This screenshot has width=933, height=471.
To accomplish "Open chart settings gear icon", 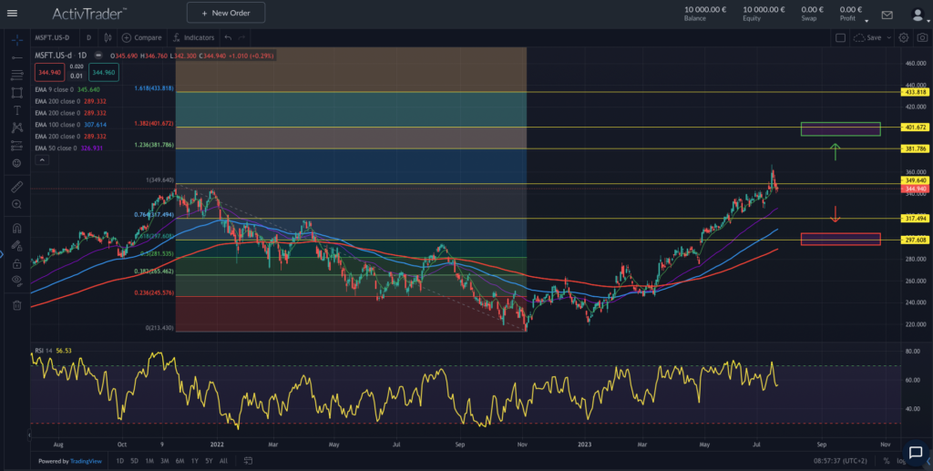I will click(903, 37).
